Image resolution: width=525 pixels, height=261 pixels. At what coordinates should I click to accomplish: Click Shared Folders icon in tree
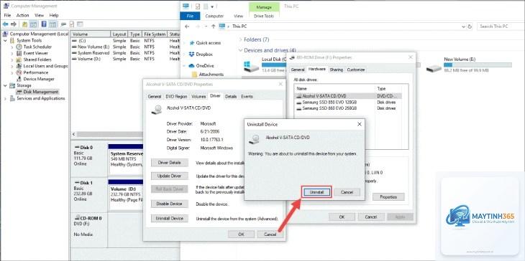[x=19, y=60]
